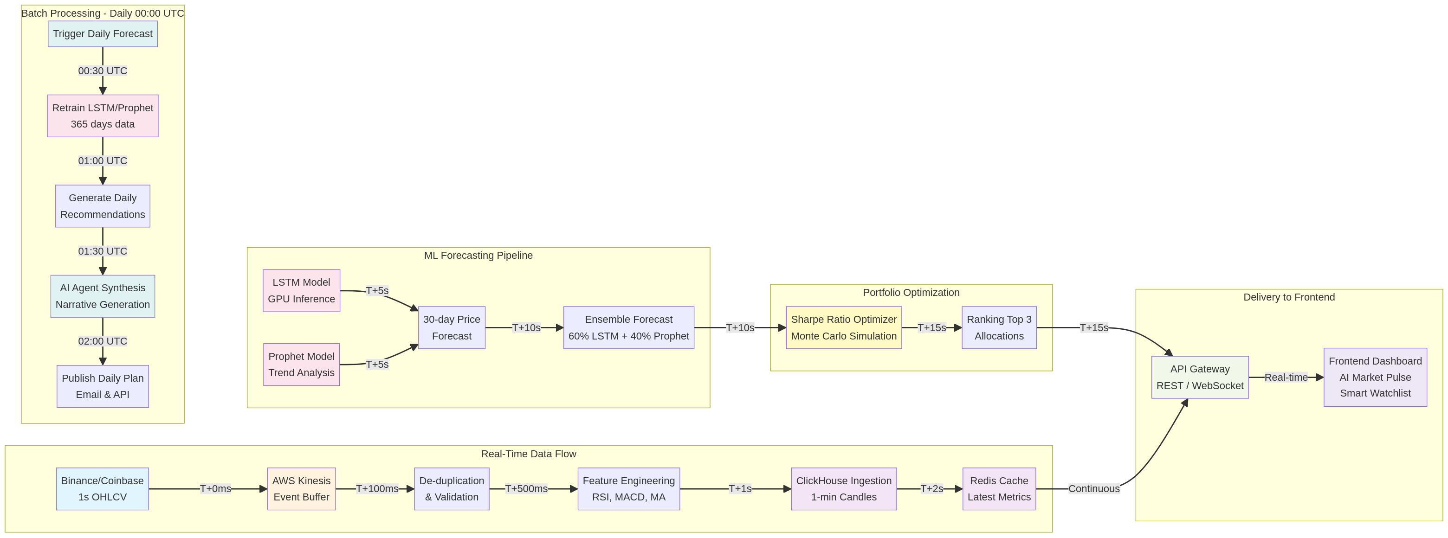1448x538 pixels.
Task: Click the 'Real-time' edge label
Action: [1286, 378]
